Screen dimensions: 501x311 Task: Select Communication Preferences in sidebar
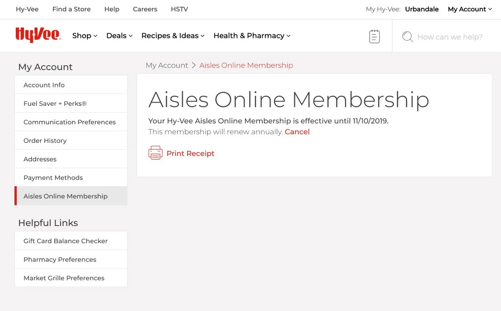coord(71,122)
